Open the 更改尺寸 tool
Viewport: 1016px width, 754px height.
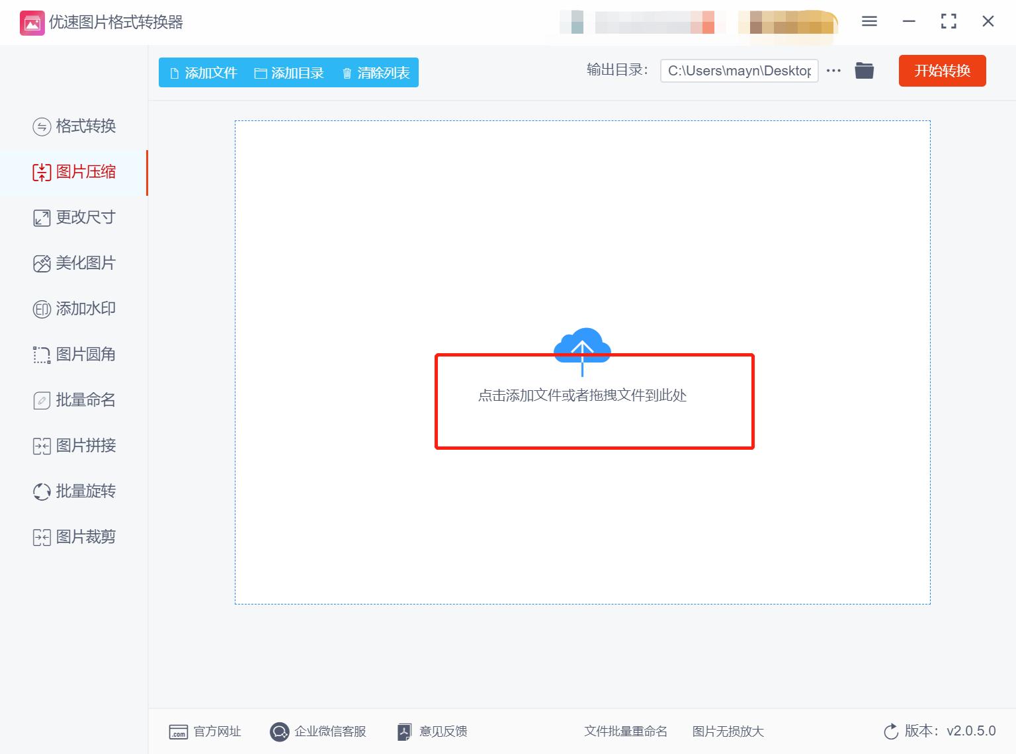pos(74,218)
